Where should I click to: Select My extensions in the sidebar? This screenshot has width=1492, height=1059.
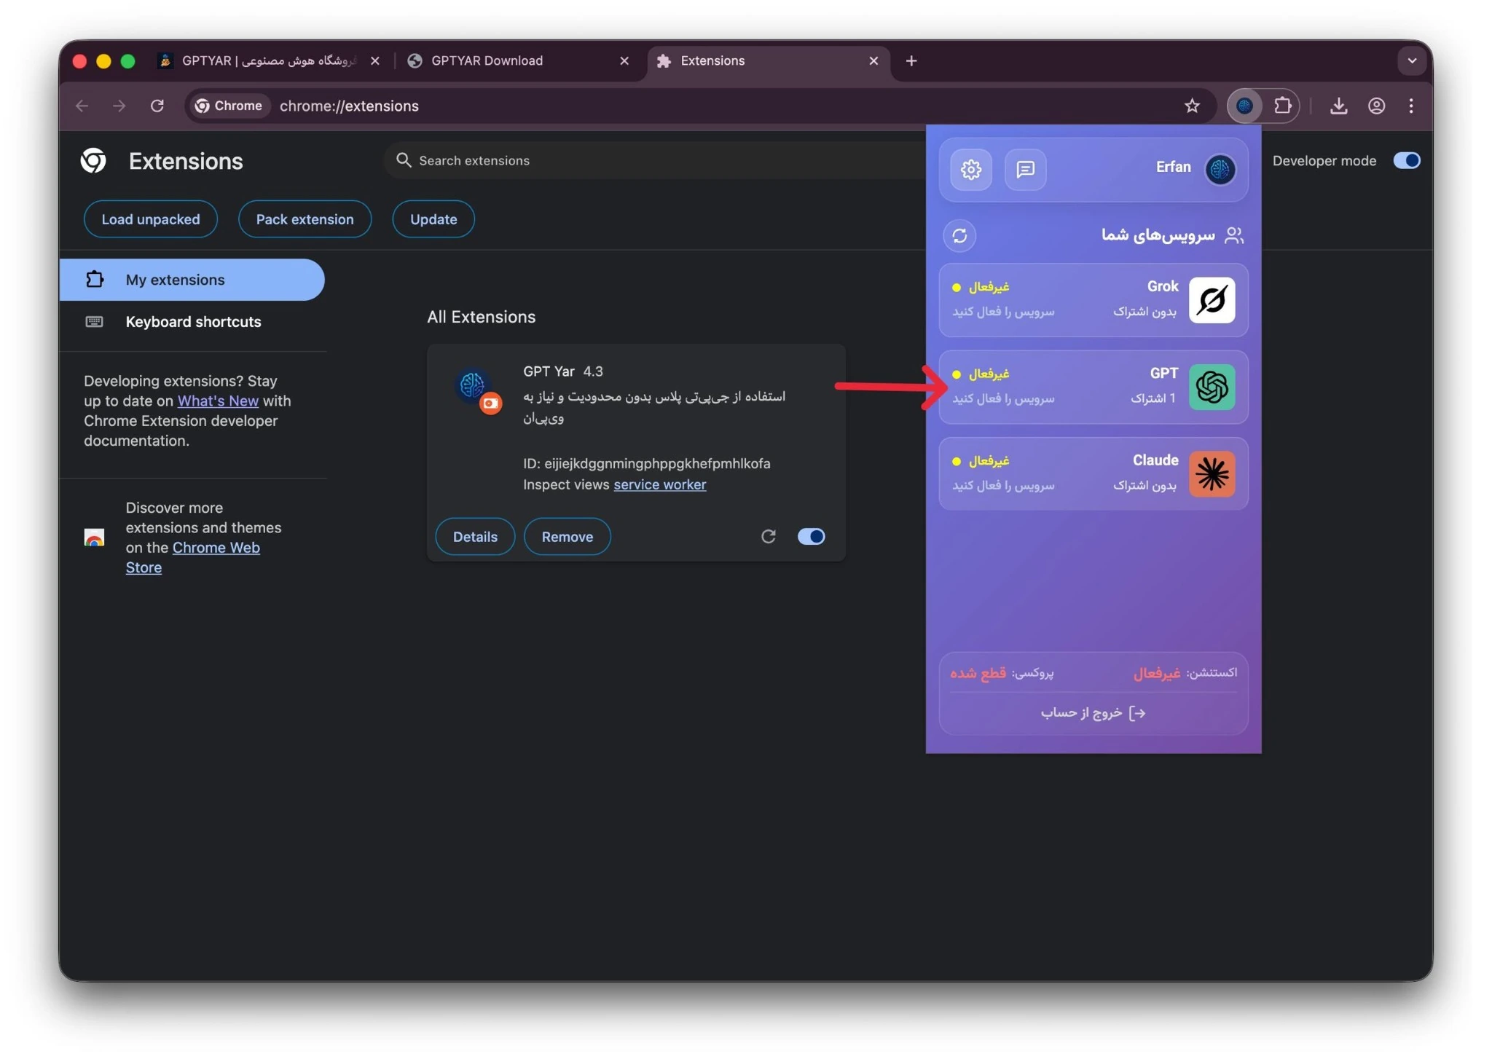tap(192, 280)
